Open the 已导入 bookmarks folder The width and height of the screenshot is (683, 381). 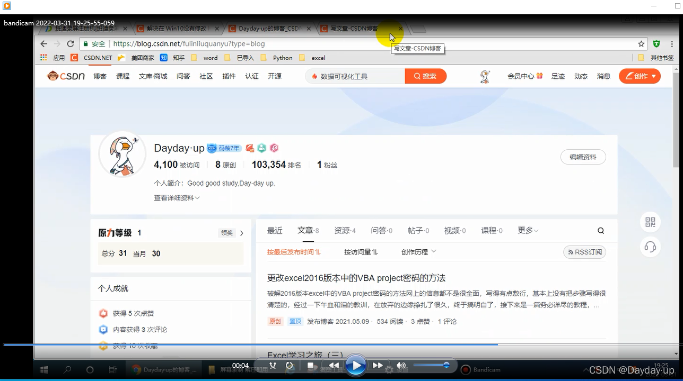coord(239,58)
